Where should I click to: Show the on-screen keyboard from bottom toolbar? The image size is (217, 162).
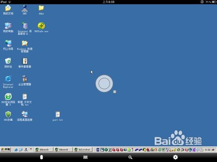[x=85, y=157]
